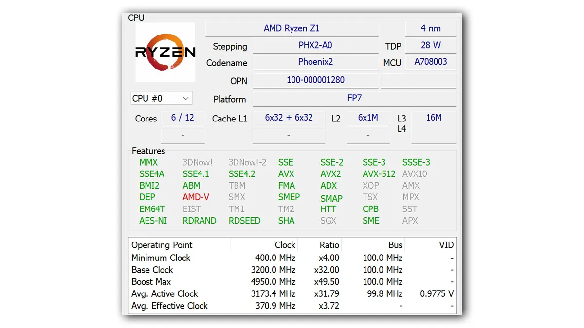Click the A708003 MCU value
Screen dimensions: 584x328
431,62
